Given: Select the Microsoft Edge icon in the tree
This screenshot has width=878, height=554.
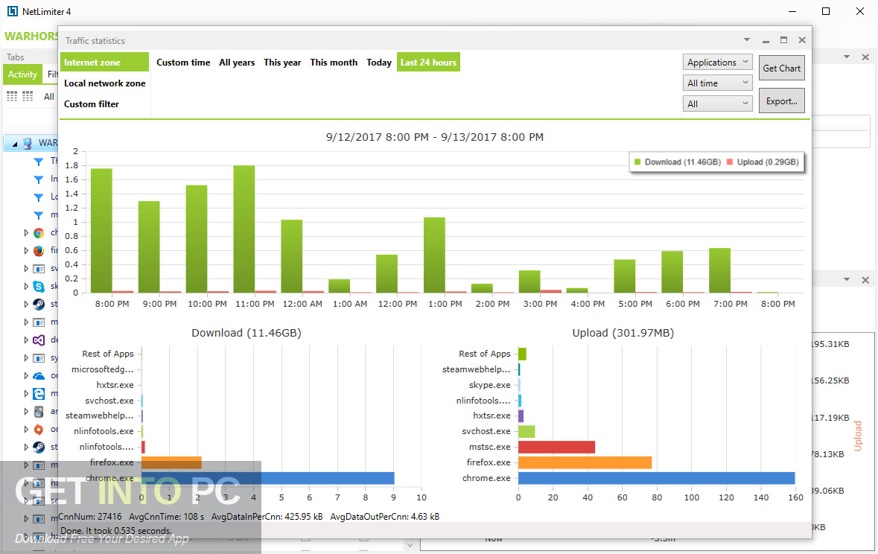Looking at the screenshot, I should 39,394.
